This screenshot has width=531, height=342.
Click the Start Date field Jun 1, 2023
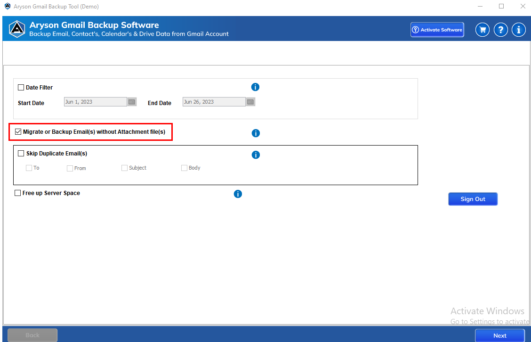click(96, 102)
